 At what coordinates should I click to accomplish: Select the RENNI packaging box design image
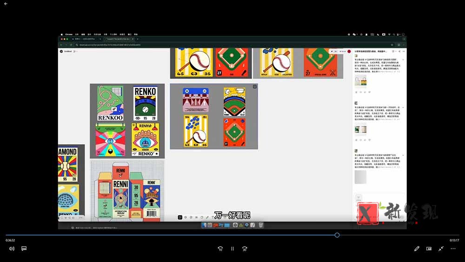(127, 191)
